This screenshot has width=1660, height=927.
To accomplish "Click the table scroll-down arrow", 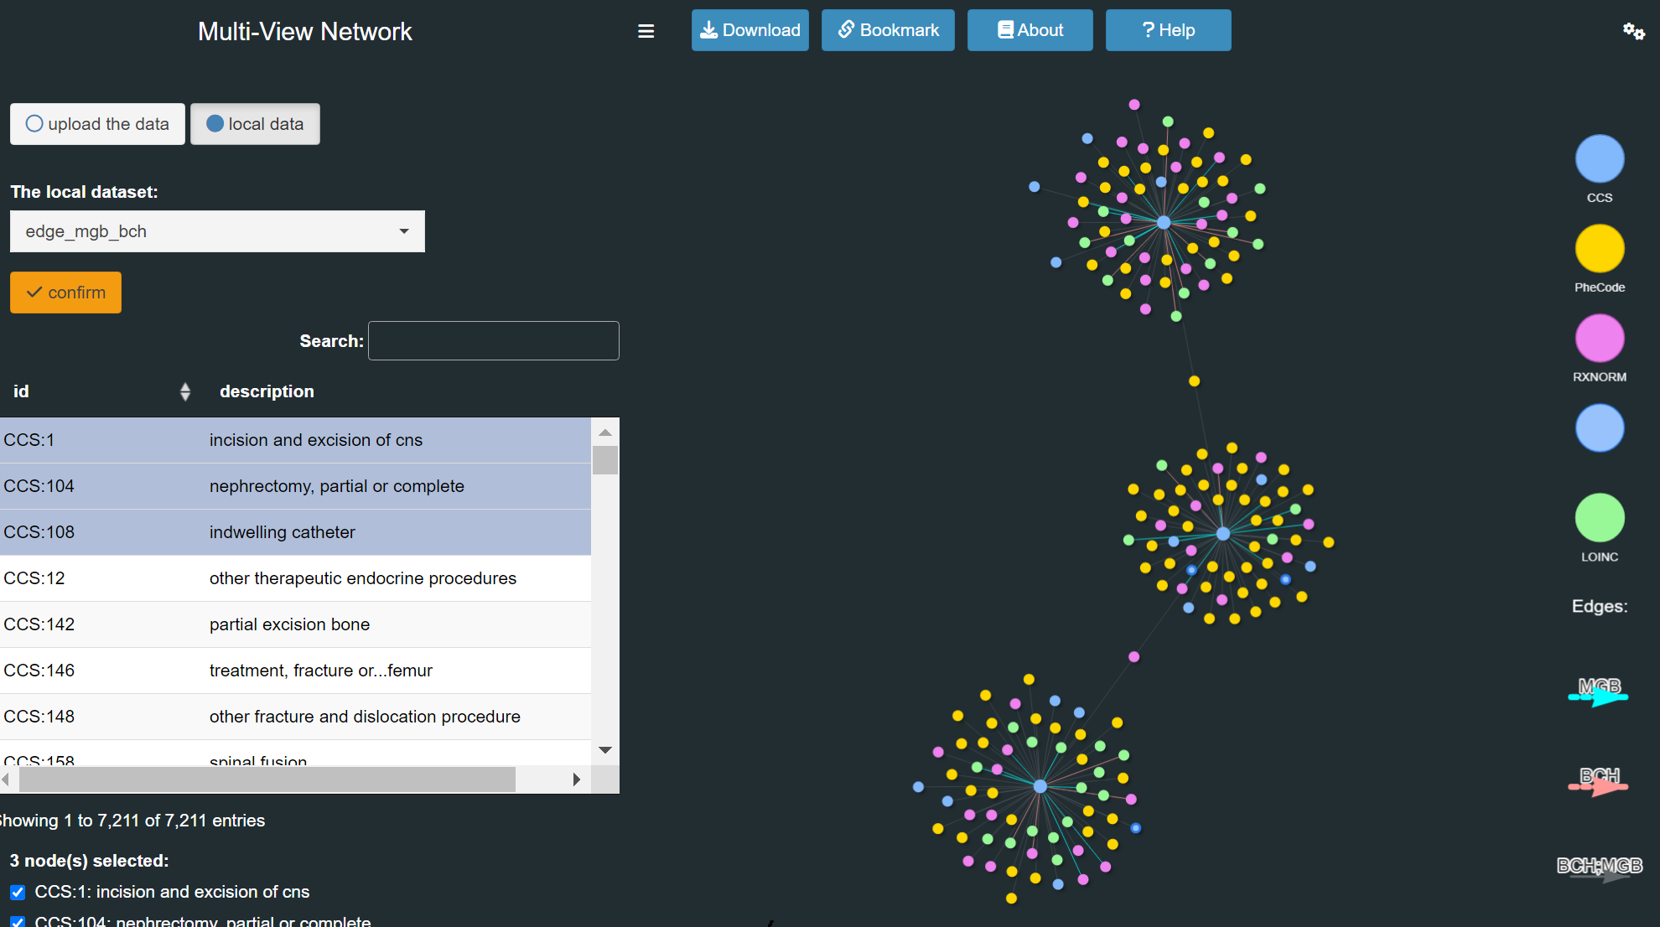I will tap(605, 750).
